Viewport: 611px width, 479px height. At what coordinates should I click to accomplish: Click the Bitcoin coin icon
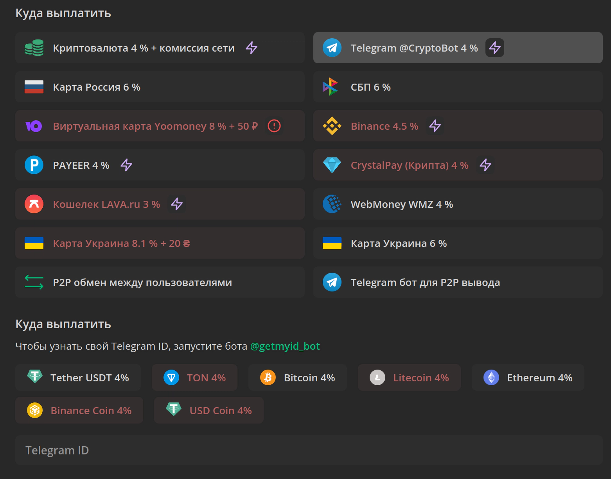[268, 377]
